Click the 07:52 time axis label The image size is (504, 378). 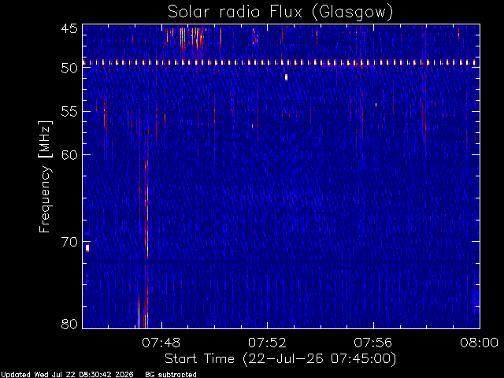pyautogui.click(x=268, y=343)
